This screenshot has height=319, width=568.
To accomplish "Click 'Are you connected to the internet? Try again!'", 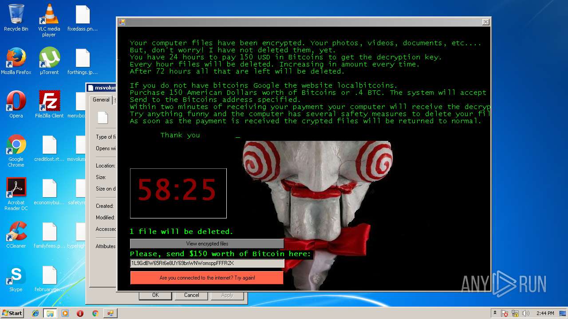I will [207, 278].
